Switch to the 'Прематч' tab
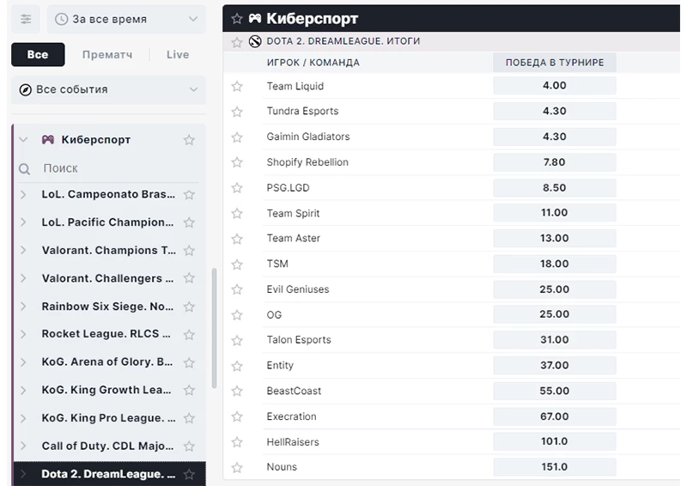This screenshot has width=687, height=486. (x=107, y=55)
